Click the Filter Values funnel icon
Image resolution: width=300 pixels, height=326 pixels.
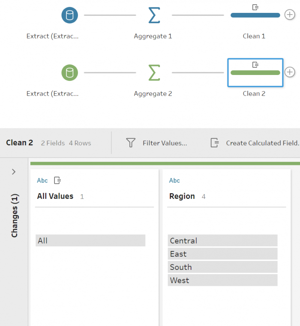131,143
